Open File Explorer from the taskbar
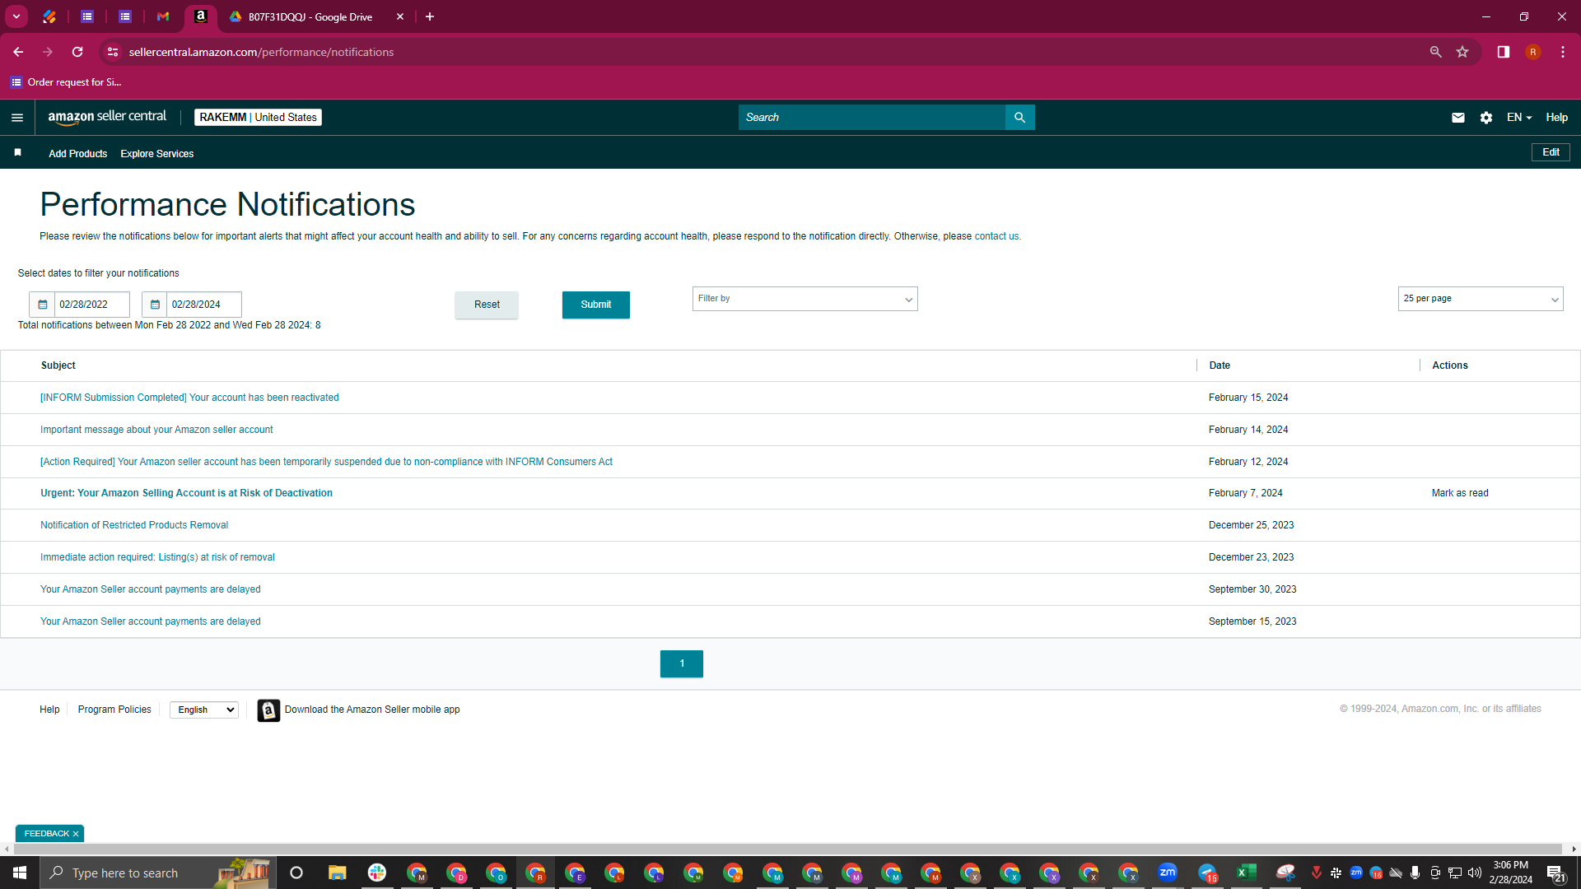The width and height of the screenshot is (1581, 889). (x=338, y=873)
